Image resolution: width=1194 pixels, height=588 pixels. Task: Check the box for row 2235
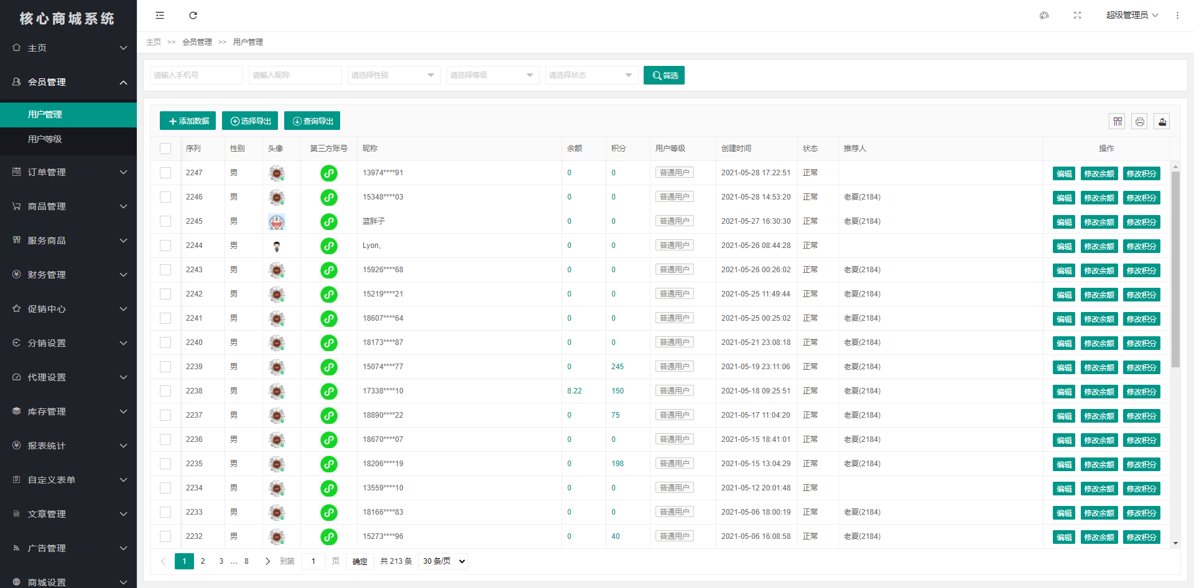point(165,464)
